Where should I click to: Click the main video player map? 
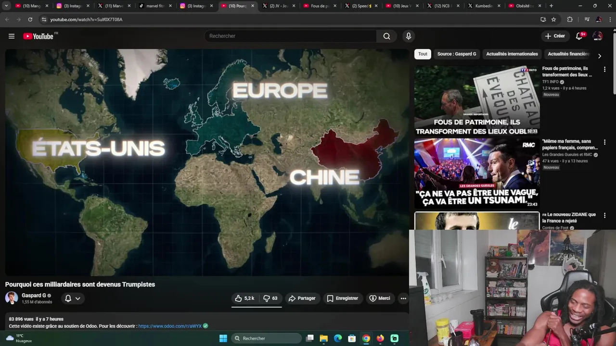(207, 162)
